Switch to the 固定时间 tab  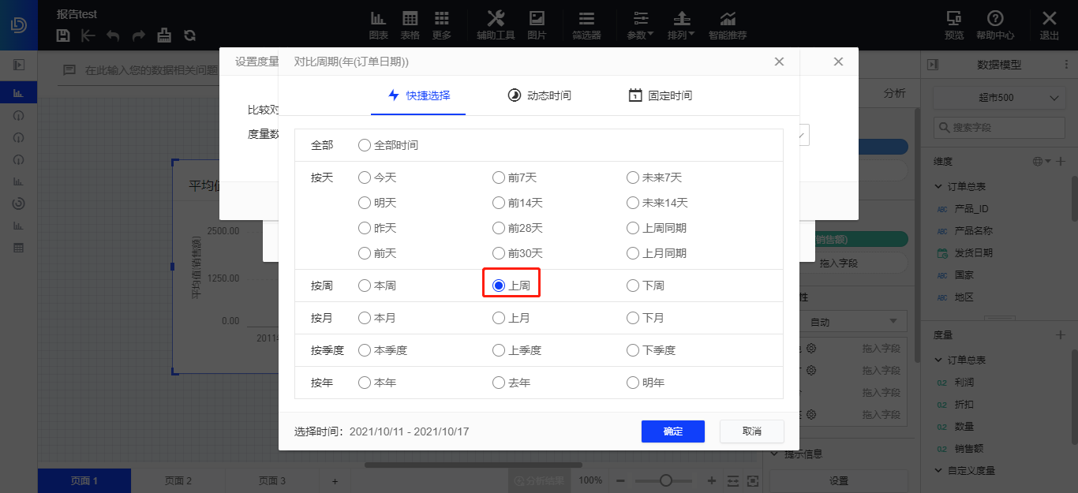pyautogui.click(x=661, y=95)
